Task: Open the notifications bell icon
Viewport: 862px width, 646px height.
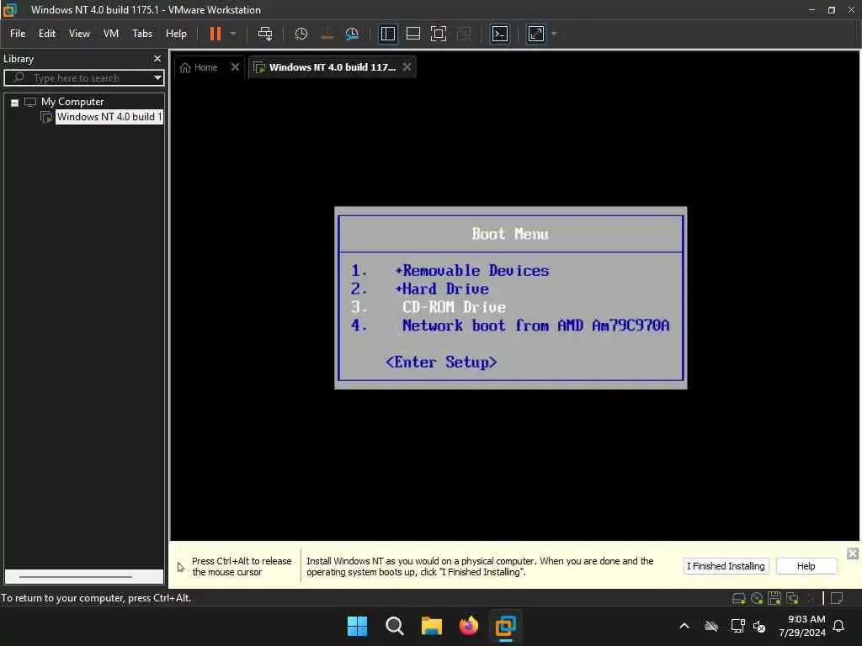Action: tap(839, 626)
